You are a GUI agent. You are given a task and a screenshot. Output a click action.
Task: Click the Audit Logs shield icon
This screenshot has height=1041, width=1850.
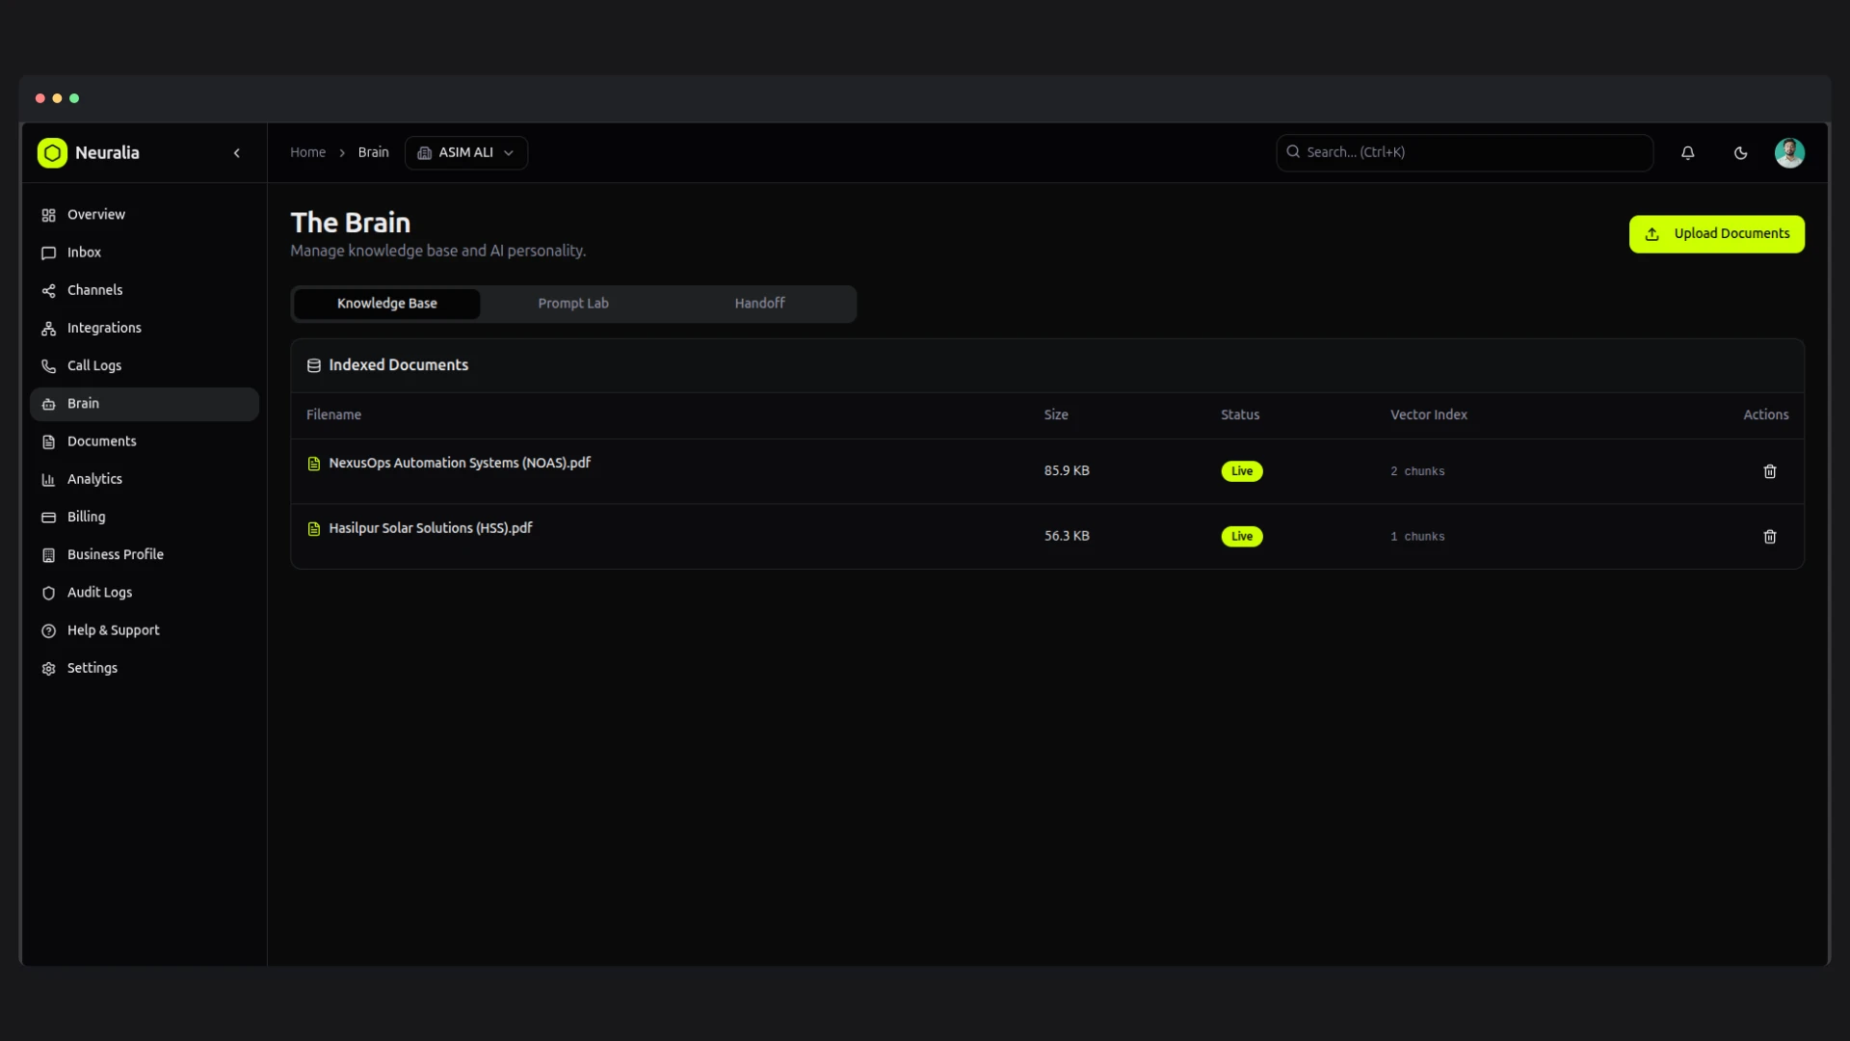coord(48,593)
